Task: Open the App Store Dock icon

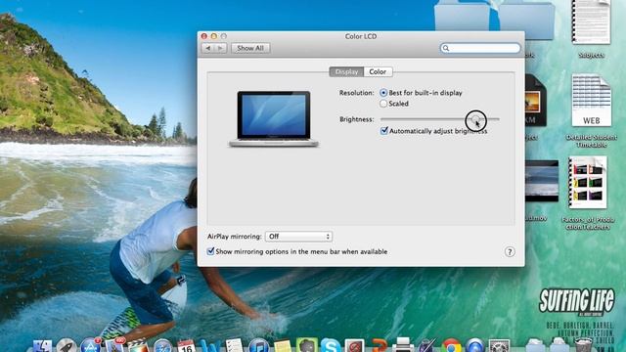Action: point(90,346)
